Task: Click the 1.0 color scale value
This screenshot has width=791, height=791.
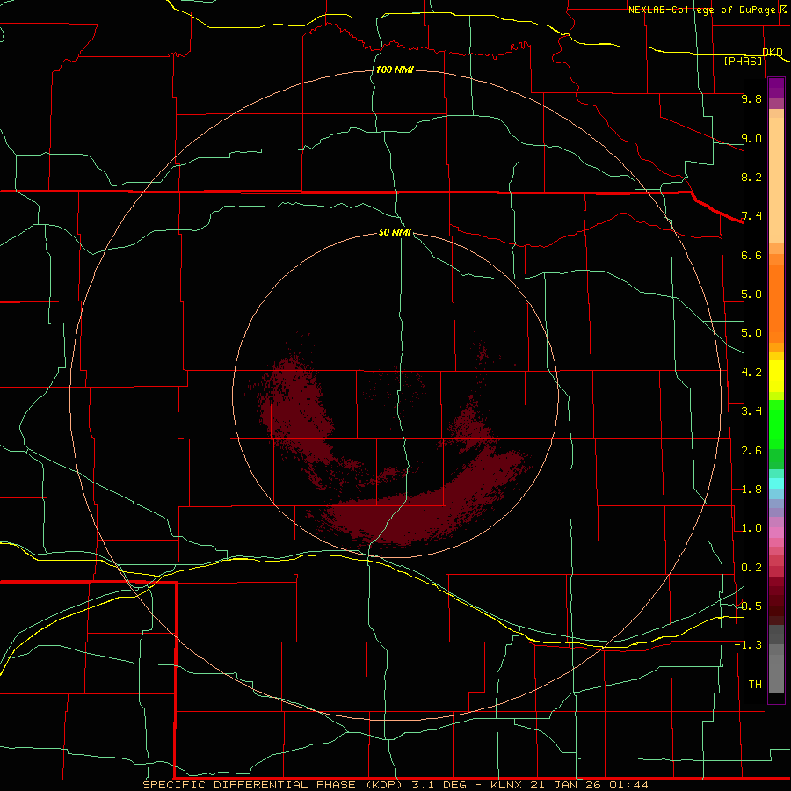Action: 751,528
